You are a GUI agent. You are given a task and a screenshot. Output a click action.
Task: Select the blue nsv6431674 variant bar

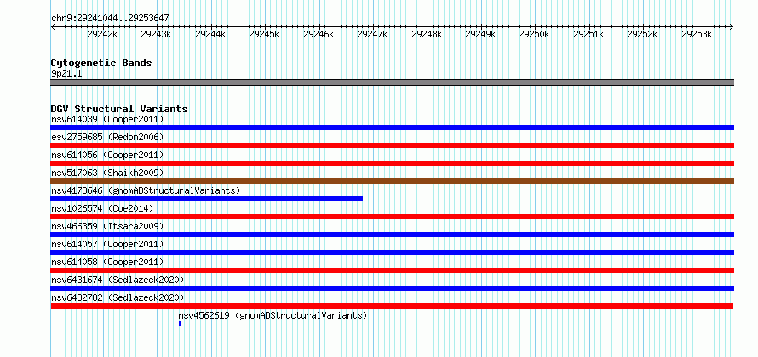click(x=393, y=288)
